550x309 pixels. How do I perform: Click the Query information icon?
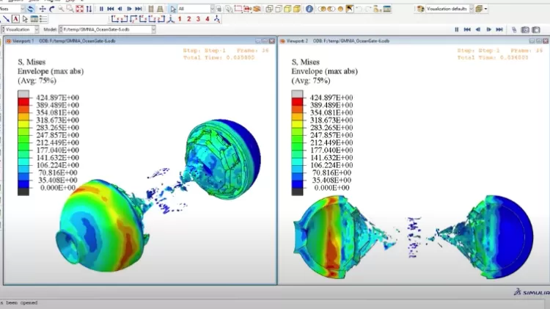tap(309, 9)
